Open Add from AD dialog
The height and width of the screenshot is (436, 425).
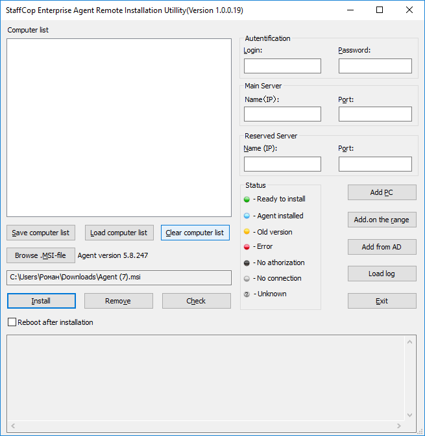pyautogui.click(x=382, y=247)
